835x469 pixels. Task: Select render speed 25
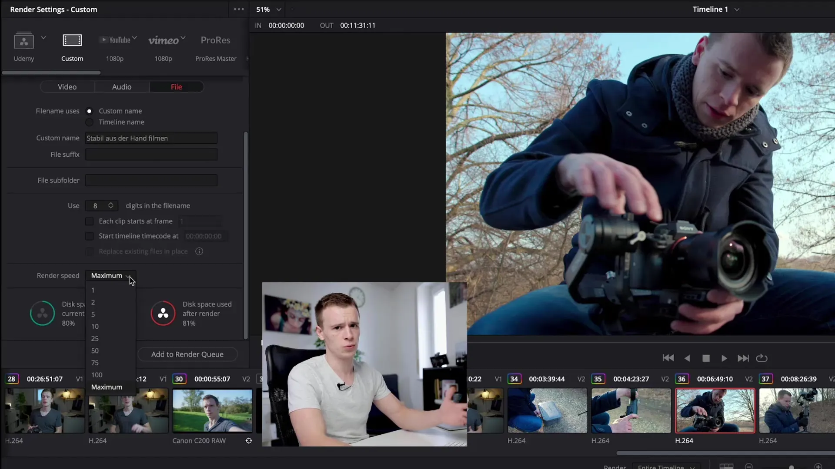tap(110, 339)
